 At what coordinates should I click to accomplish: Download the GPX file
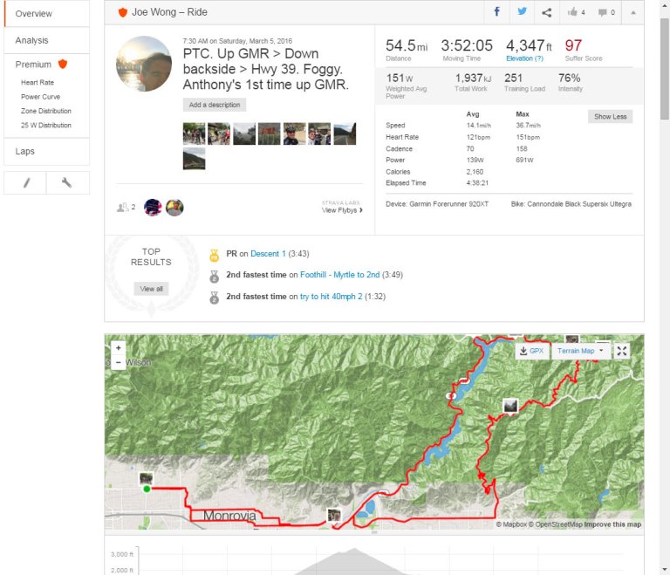pyautogui.click(x=530, y=351)
